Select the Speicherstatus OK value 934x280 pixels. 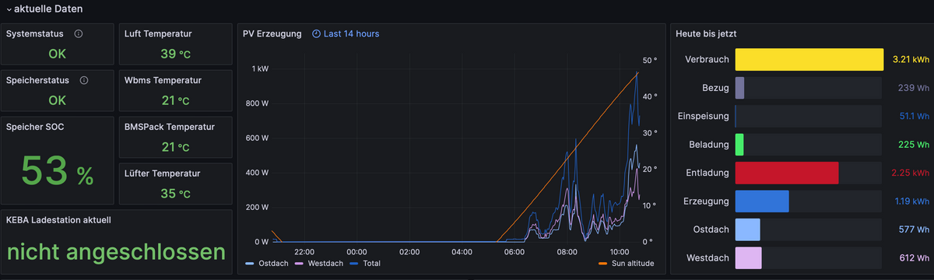[58, 100]
